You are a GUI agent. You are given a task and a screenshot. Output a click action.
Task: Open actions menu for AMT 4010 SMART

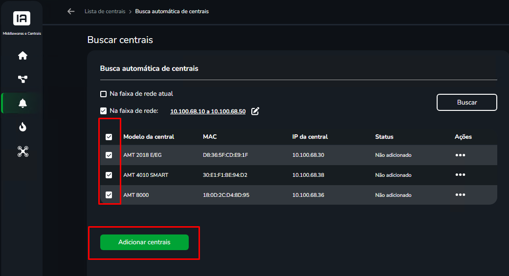(x=460, y=175)
